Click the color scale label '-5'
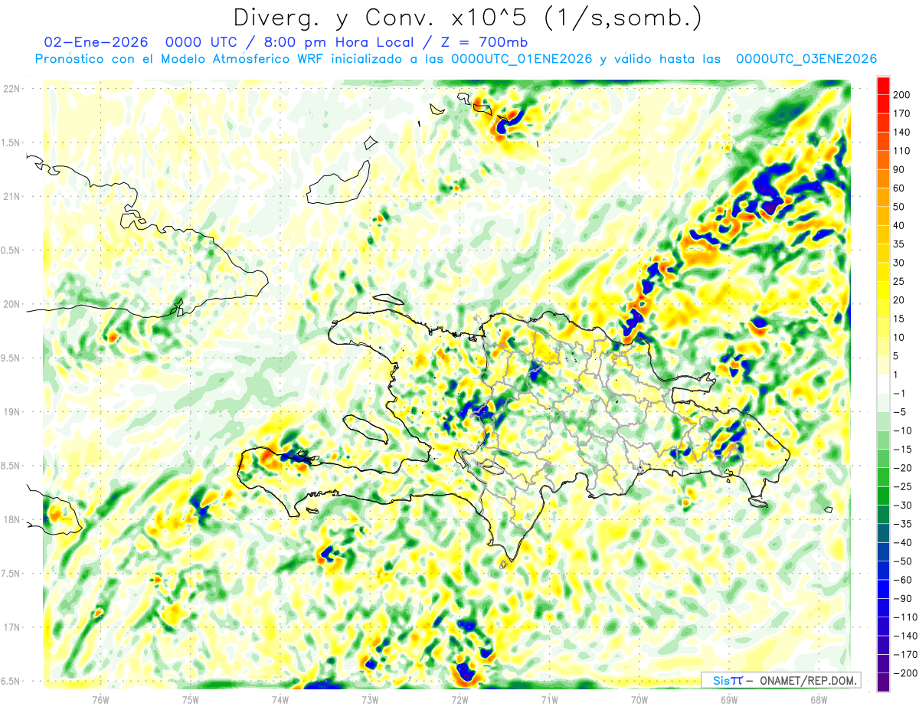Screen dimensions: 919x710 [901, 412]
